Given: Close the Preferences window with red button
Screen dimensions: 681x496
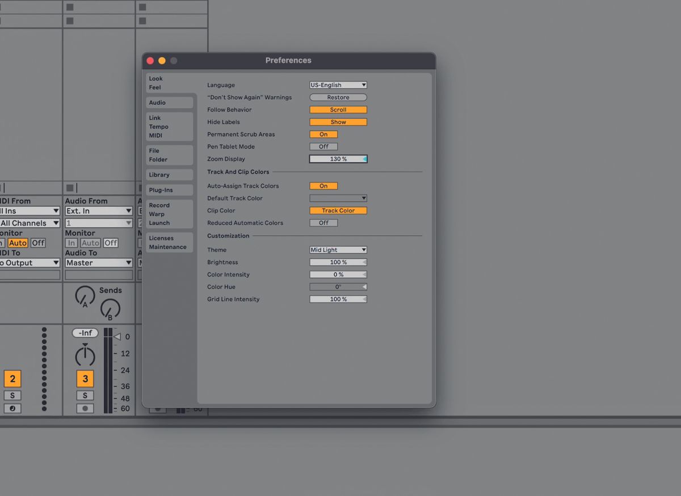Looking at the screenshot, I should (x=150, y=61).
